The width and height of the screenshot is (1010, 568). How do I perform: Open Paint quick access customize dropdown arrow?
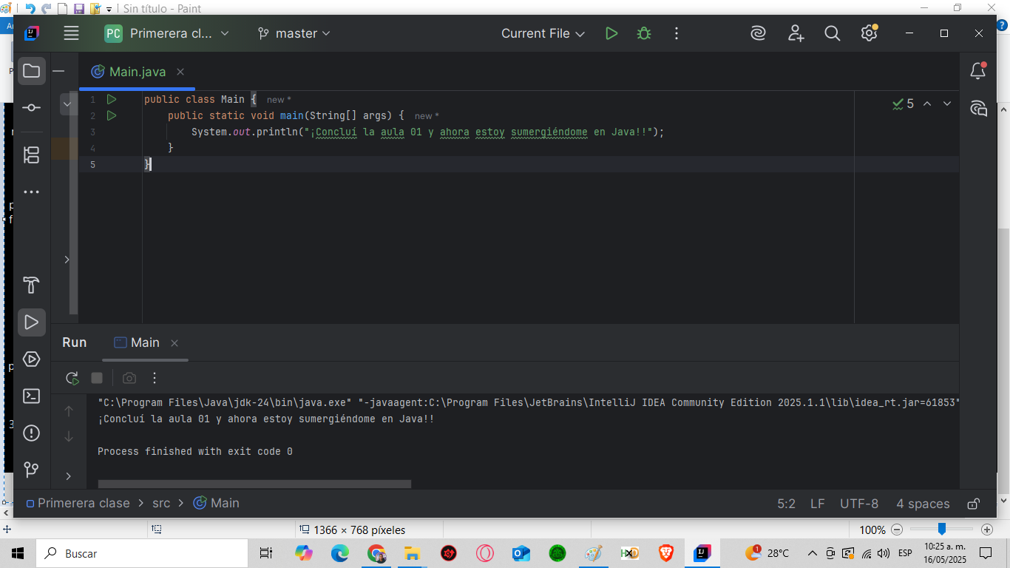click(109, 9)
